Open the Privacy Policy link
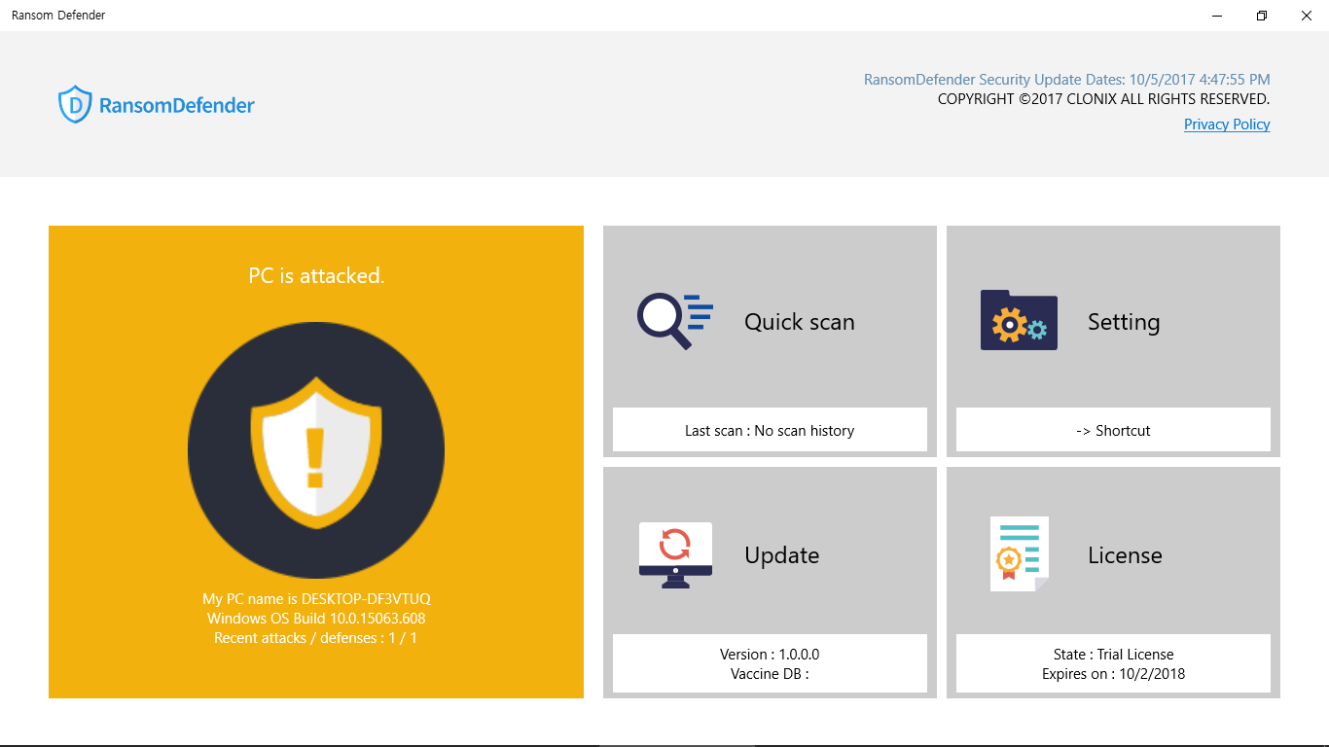1329x747 pixels. pos(1227,124)
